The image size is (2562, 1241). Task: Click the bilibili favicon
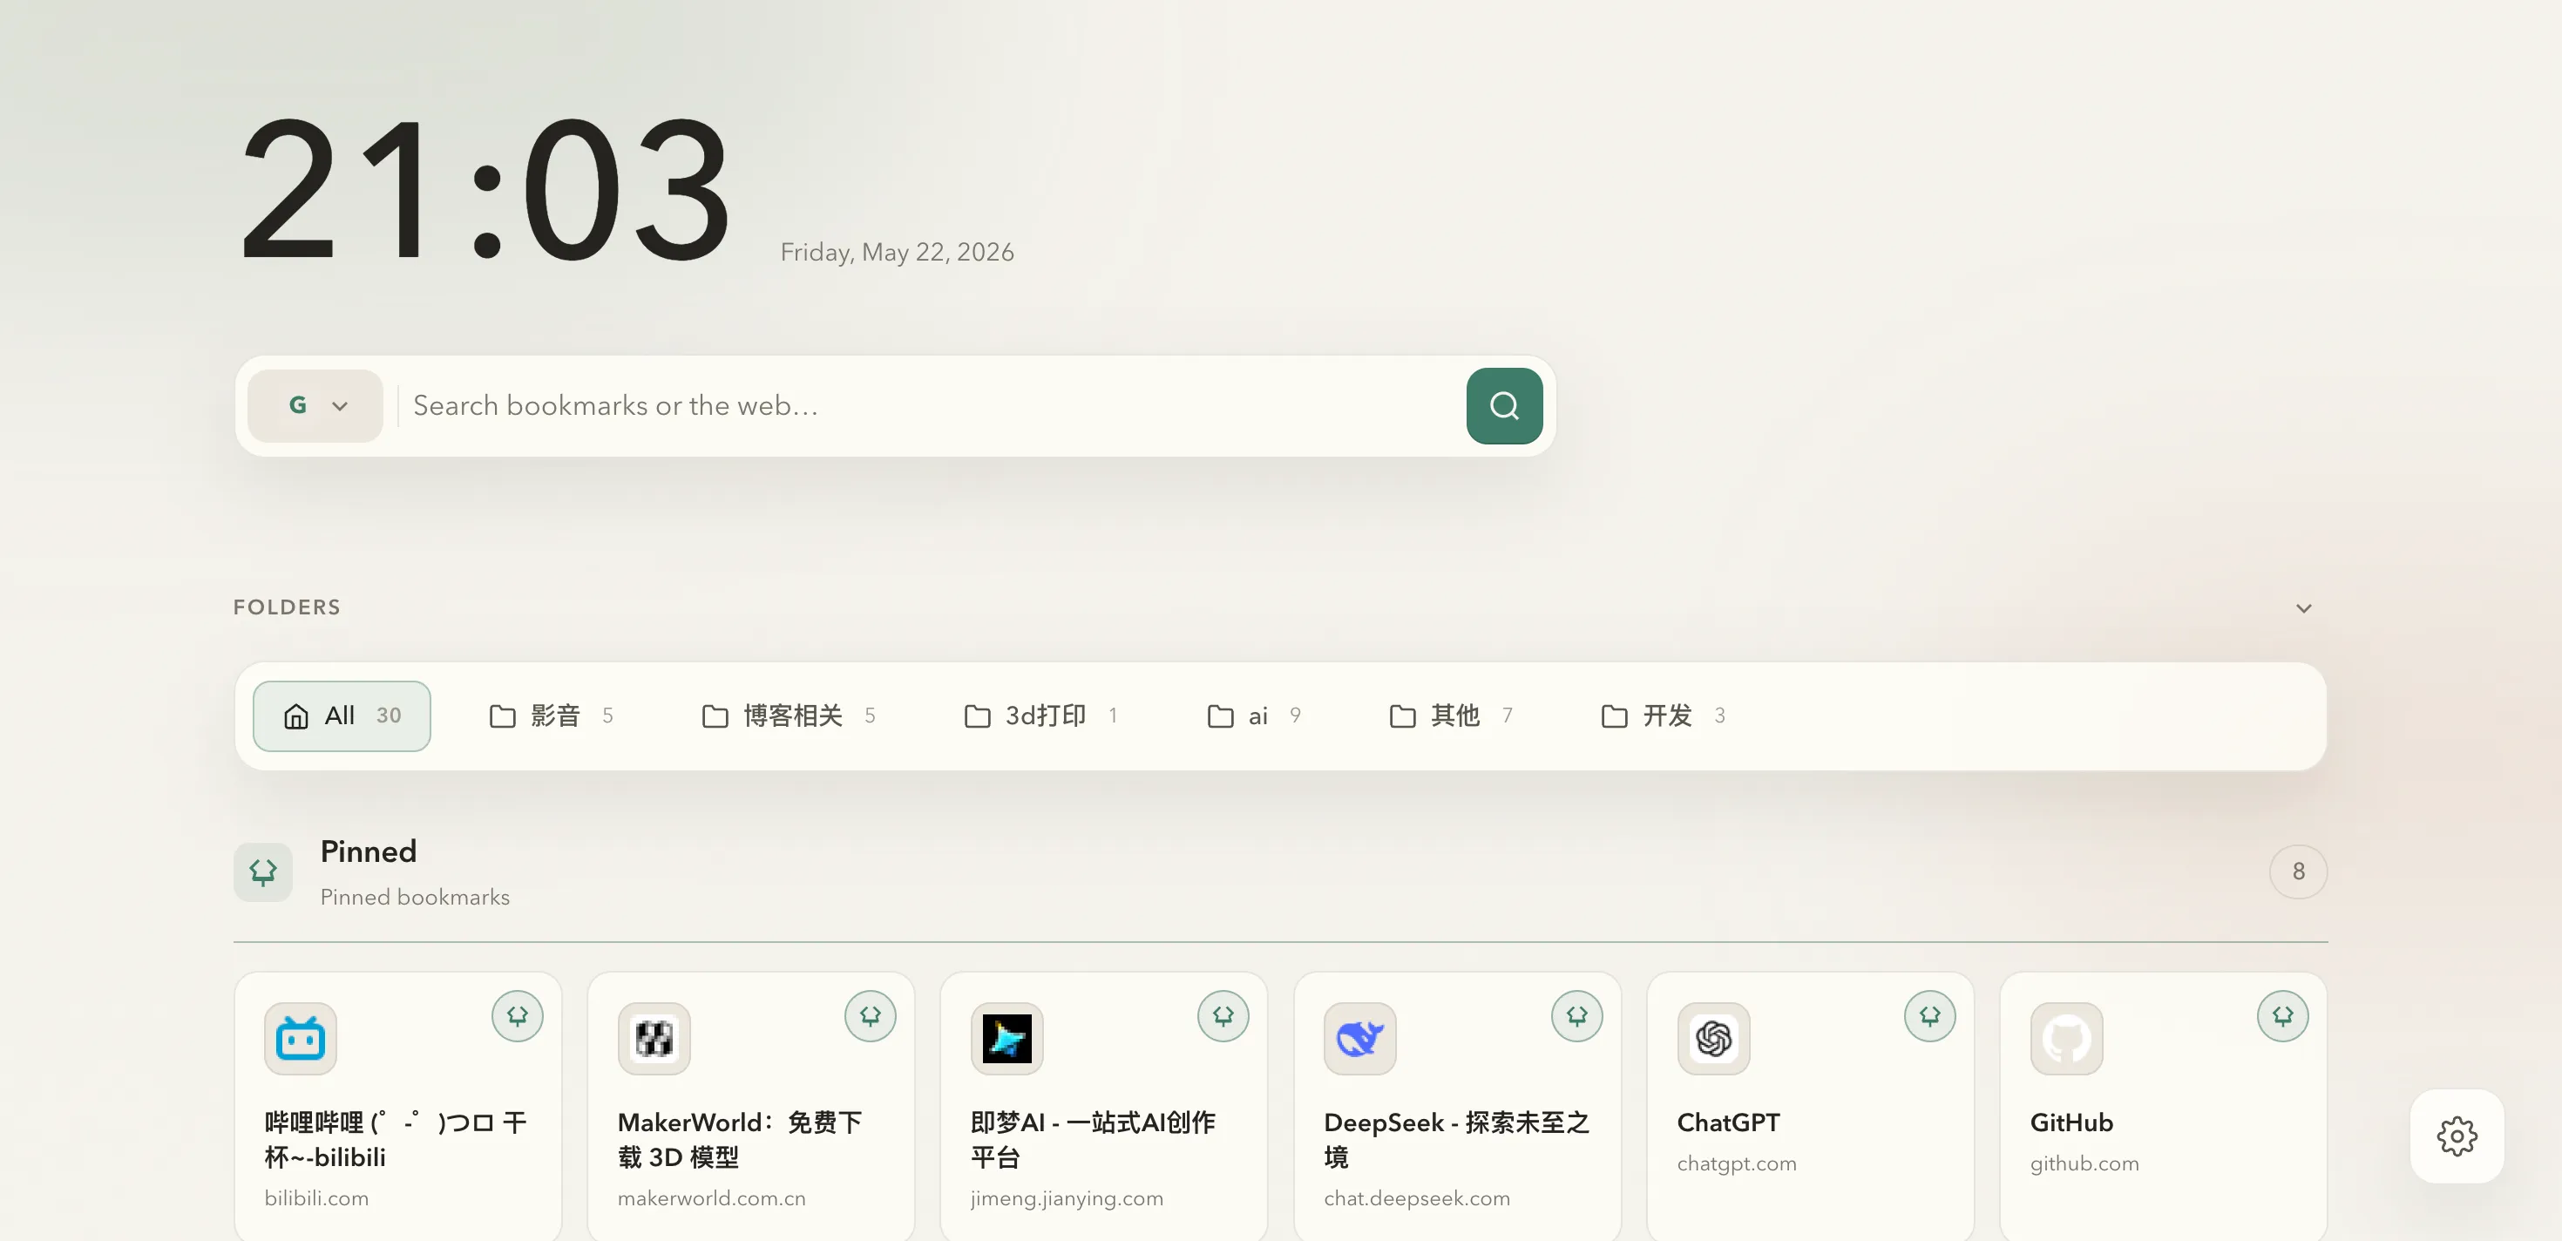301,1038
